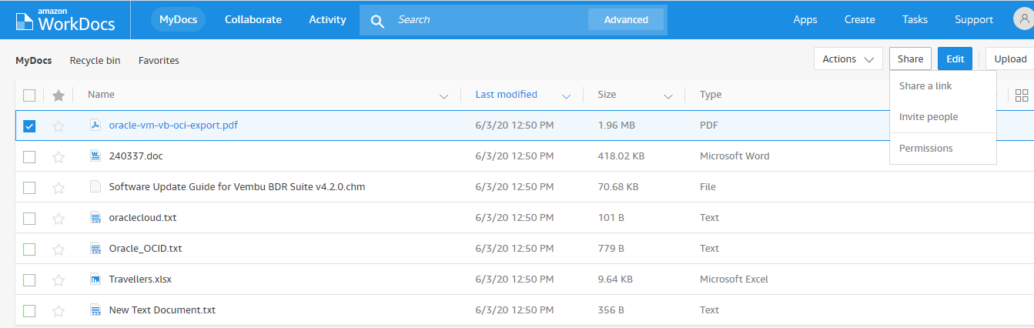
Task: Click the Name column header
Action: tap(101, 94)
